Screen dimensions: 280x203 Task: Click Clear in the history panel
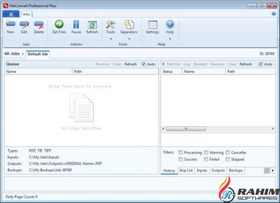click(232, 64)
